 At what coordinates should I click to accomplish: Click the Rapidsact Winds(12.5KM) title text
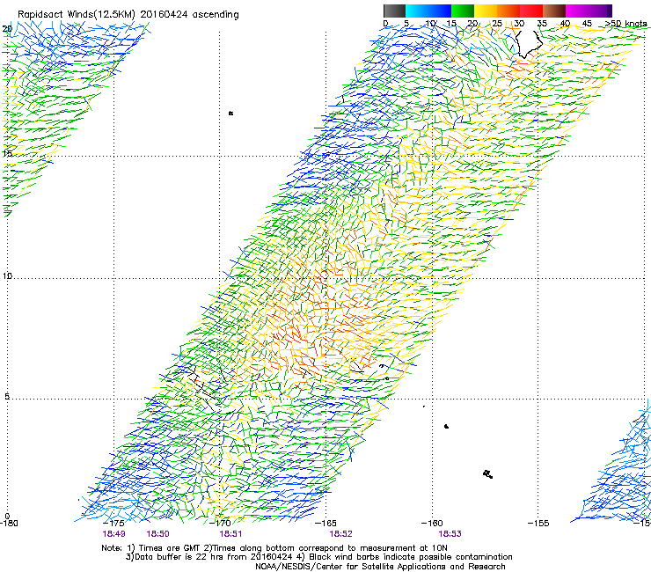[x=128, y=15]
